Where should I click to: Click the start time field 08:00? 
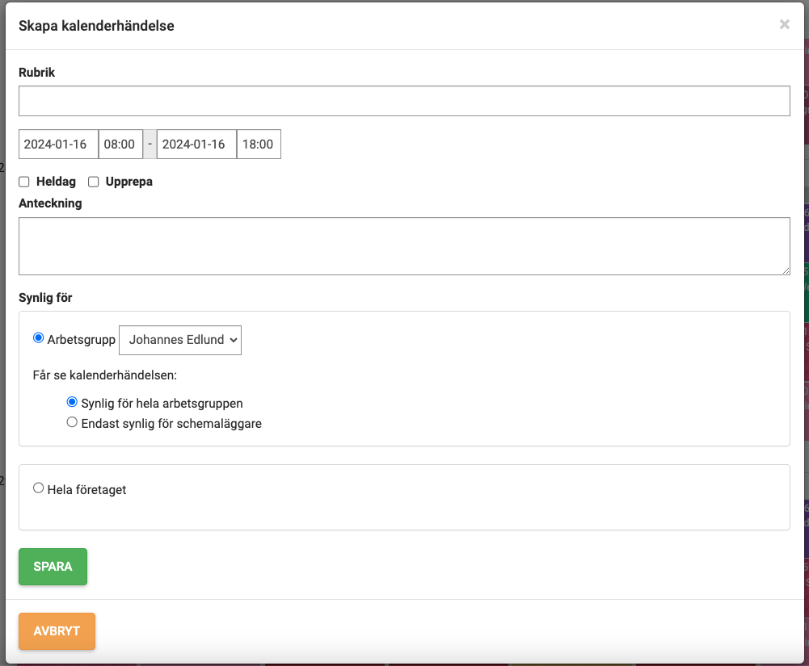click(120, 145)
